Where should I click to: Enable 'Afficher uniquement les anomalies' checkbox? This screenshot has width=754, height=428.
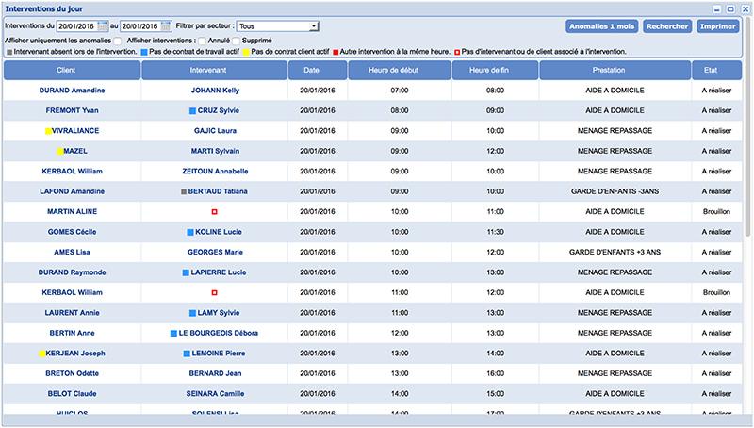[117, 41]
